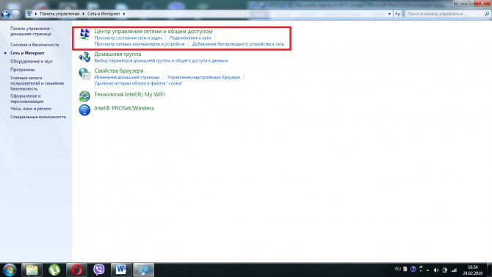Open the Intel PROSet/Wireless icon
Screen dimensions: 492x277
(84, 110)
